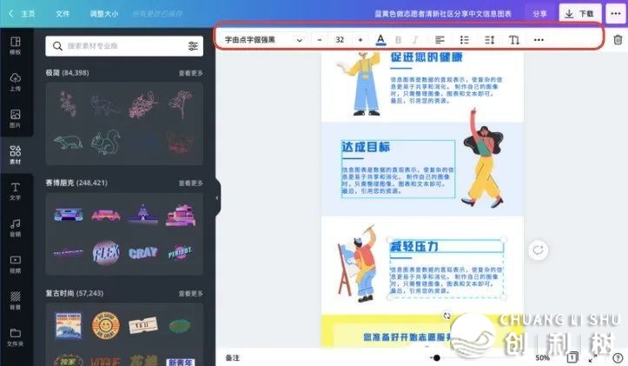
Task: Select the 减轻压力 heading on canvas
Action: pyautogui.click(x=413, y=246)
